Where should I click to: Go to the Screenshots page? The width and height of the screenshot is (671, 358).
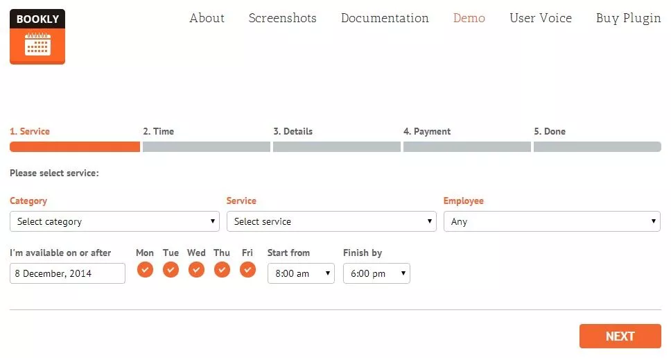pos(282,18)
